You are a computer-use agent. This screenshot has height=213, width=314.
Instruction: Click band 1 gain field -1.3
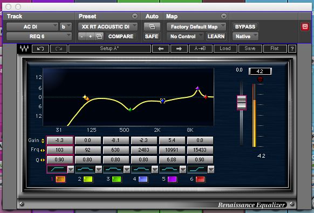point(60,140)
